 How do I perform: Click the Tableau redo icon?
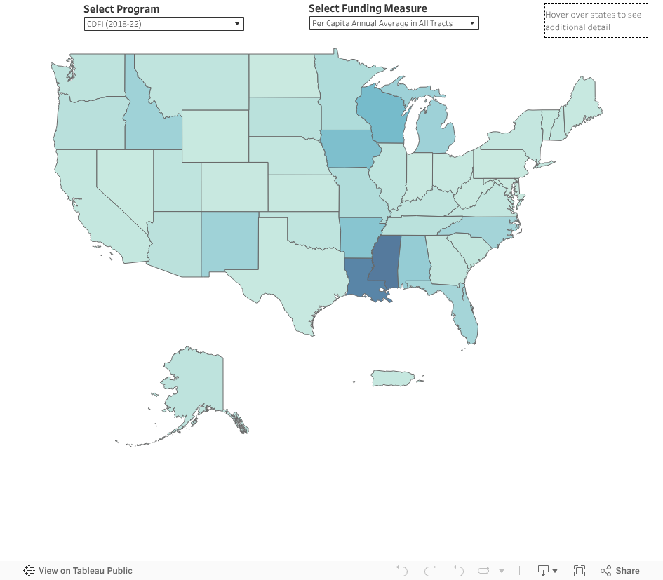pyautogui.click(x=430, y=571)
